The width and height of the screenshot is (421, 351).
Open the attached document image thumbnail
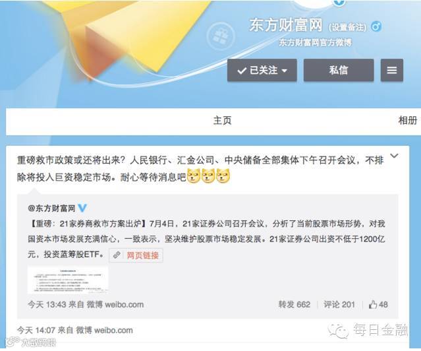coord(68,280)
